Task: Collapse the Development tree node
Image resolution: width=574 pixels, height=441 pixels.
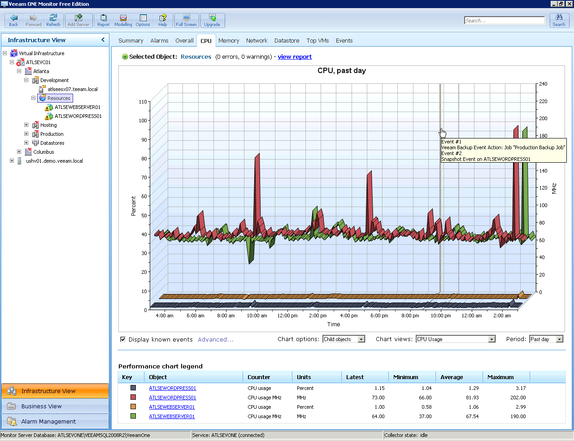Action: pyautogui.click(x=26, y=80)
